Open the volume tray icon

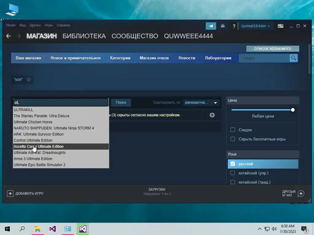274,229
